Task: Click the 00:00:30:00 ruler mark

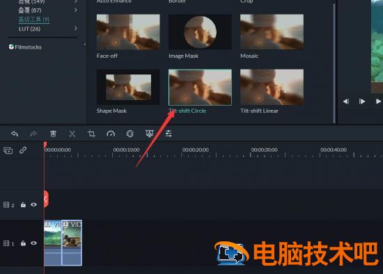Action: 265,150
